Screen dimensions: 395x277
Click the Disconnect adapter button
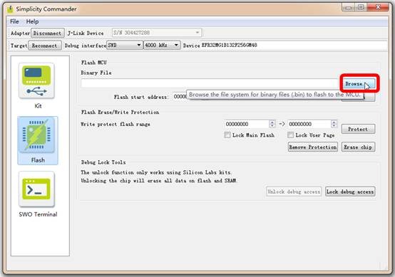point(47,33)
